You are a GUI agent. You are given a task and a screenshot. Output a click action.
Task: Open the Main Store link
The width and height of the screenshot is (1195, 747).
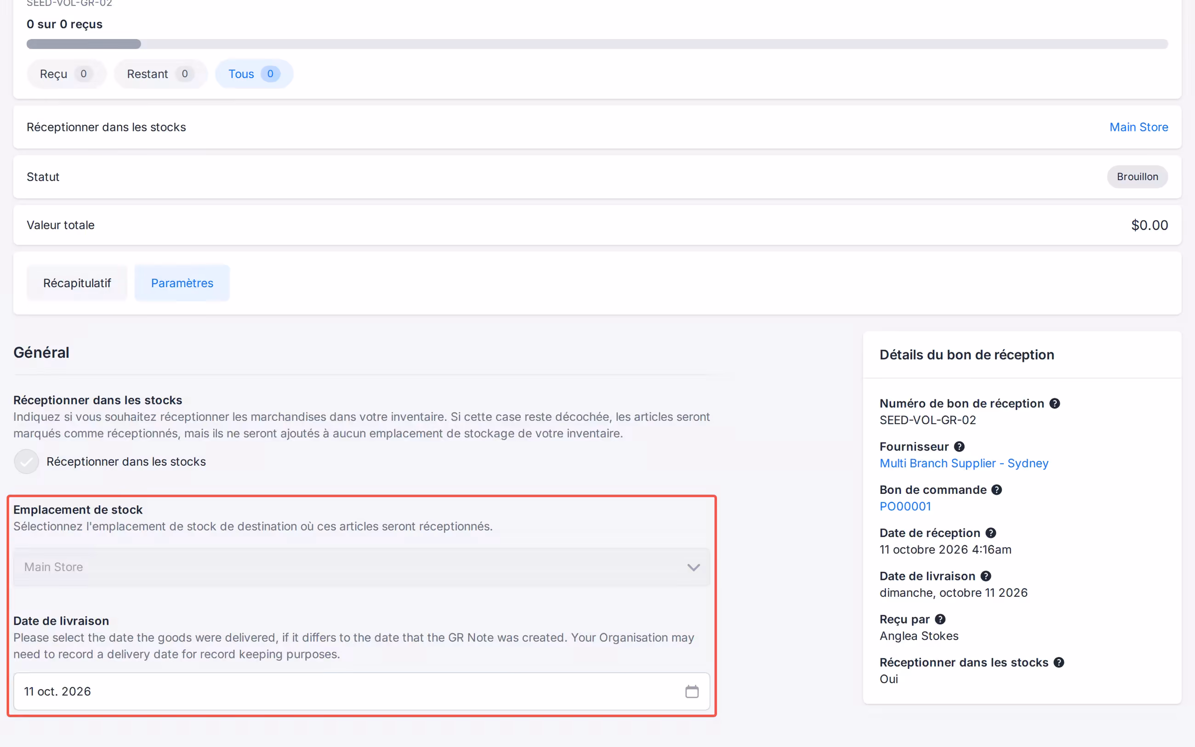tap(1138, 127)
